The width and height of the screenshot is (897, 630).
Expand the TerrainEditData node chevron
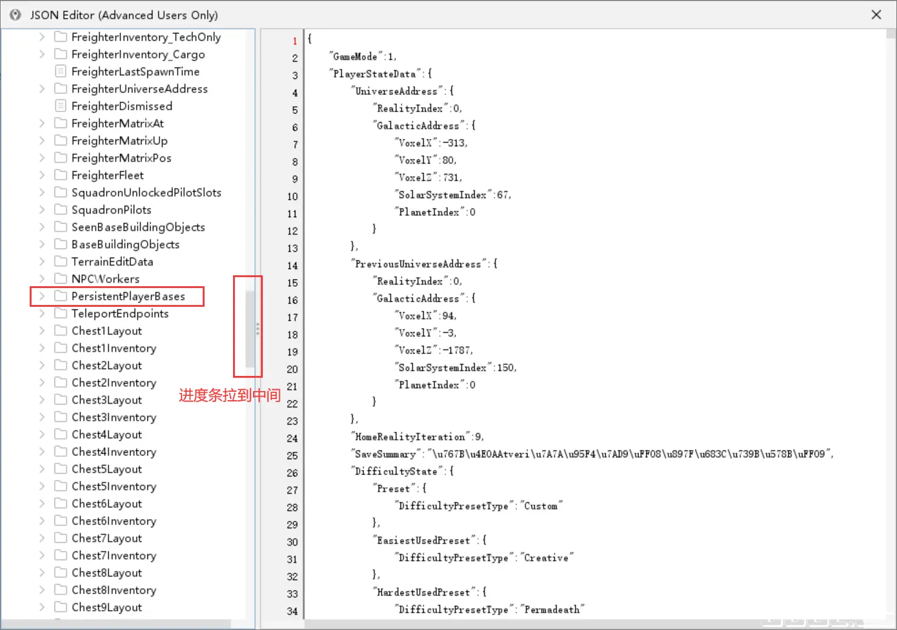(41, 261)
